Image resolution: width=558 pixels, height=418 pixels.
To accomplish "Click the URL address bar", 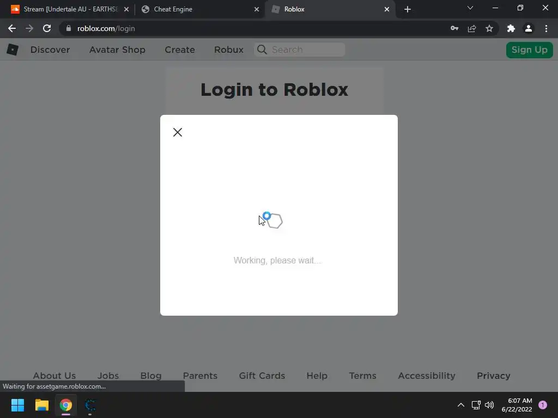I will pos(249,28).
